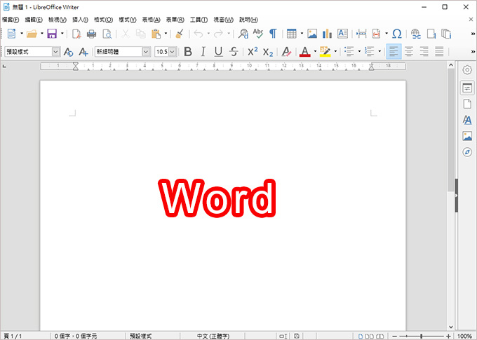477x340 pixels.
Task: Center align text
Action: pyautogui.click(x=409, y=52)
